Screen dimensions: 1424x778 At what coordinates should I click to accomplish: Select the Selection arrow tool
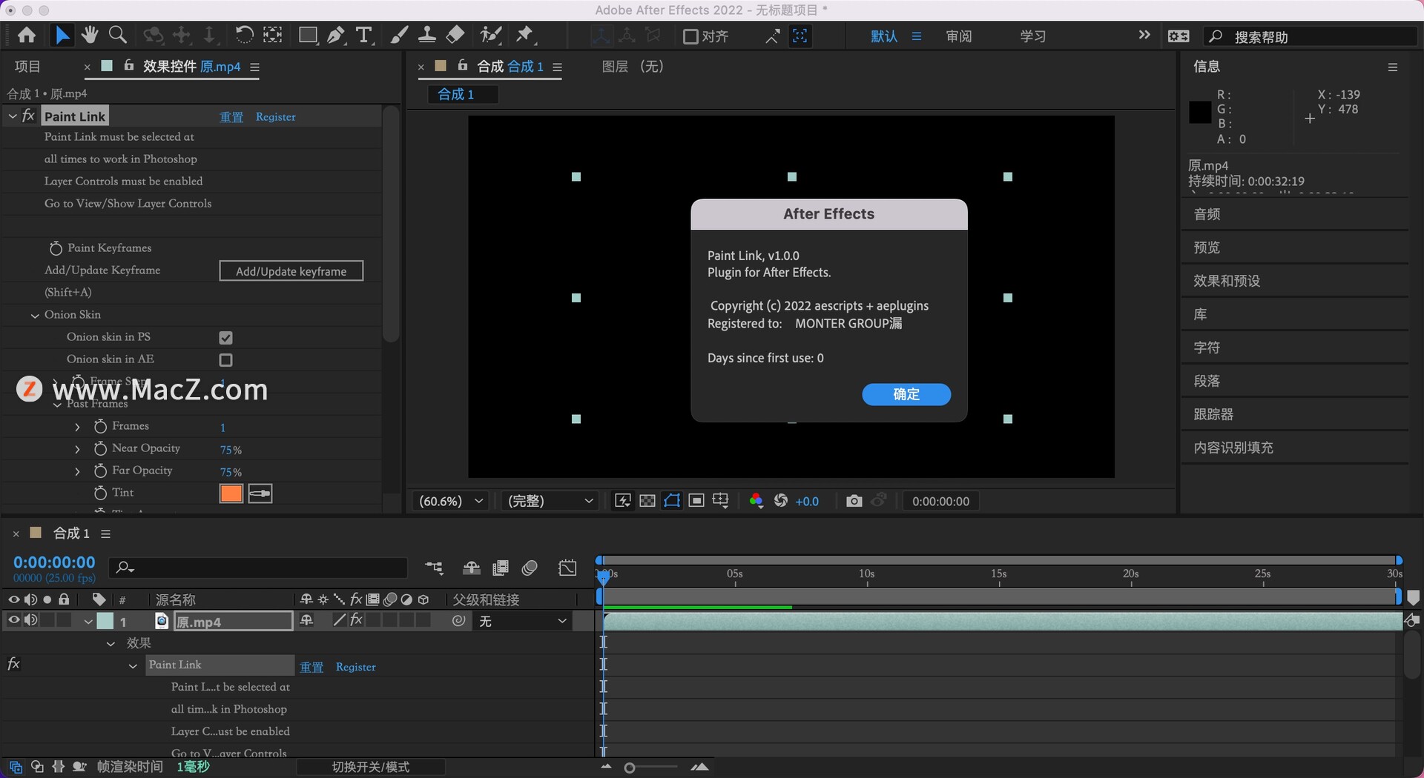[62, 35]
